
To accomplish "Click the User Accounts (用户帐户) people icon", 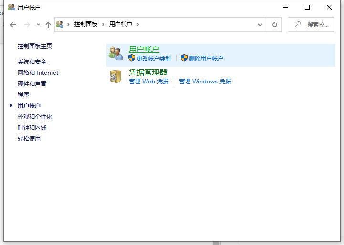I will coord(115,53).
